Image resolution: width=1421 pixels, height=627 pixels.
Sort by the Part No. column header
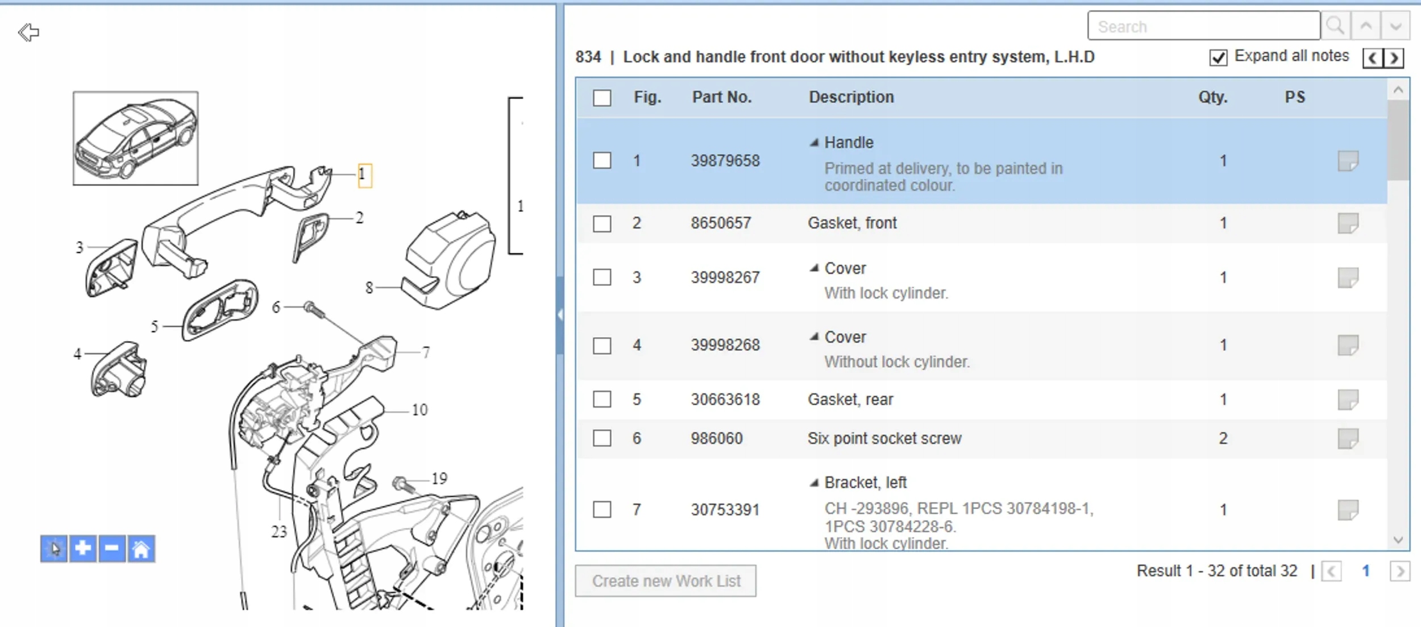click(x=721, y=97)
